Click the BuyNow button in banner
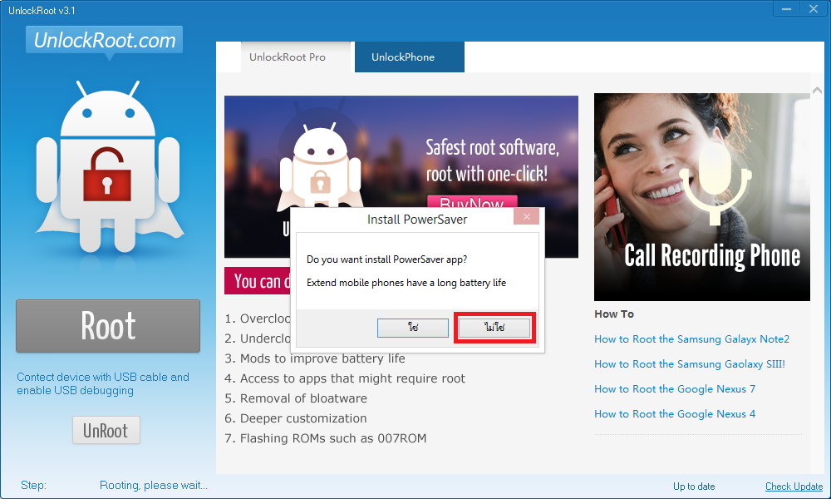The image size is (831, 499). point(472,202)
